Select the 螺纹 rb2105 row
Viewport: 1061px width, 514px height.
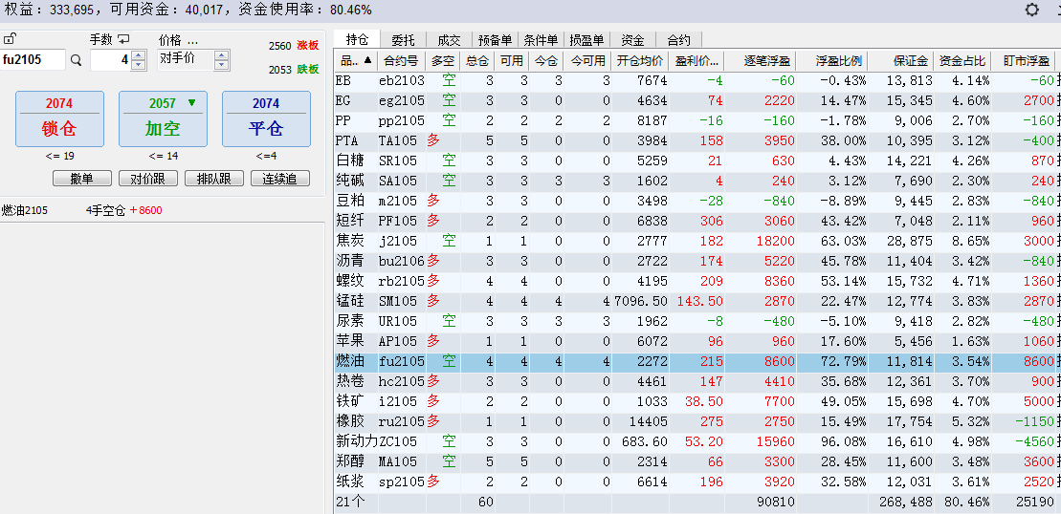[x=696, y=281]
